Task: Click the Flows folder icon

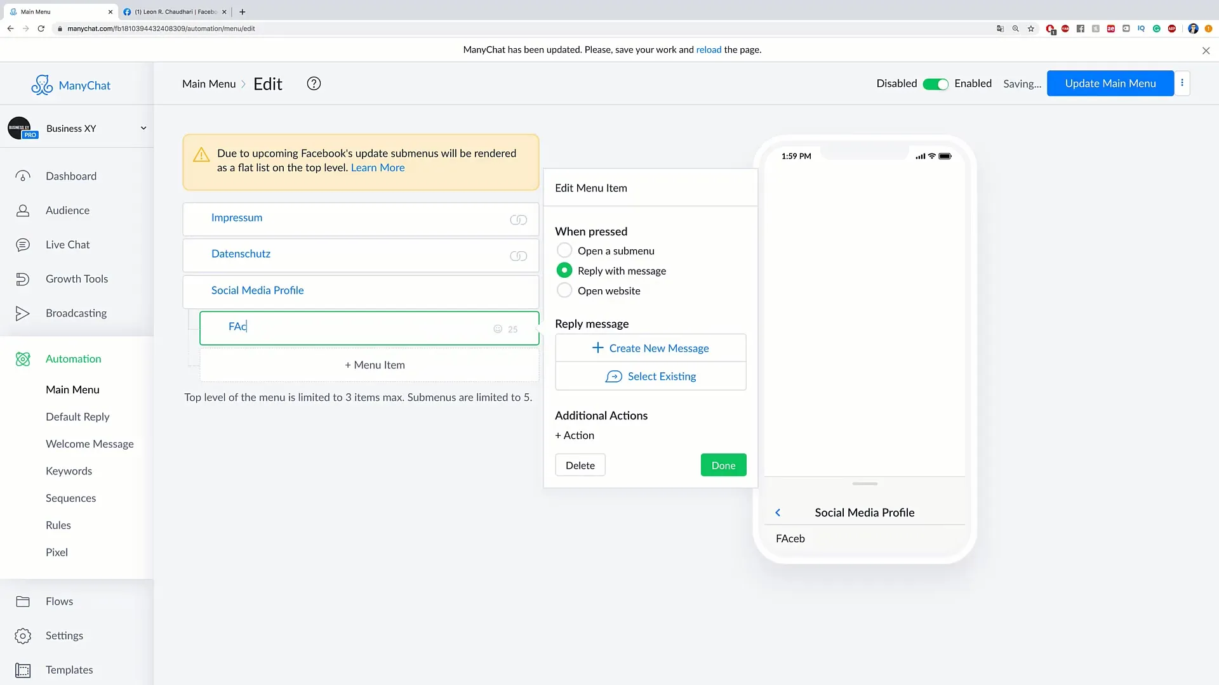Action: coord(23,601)
